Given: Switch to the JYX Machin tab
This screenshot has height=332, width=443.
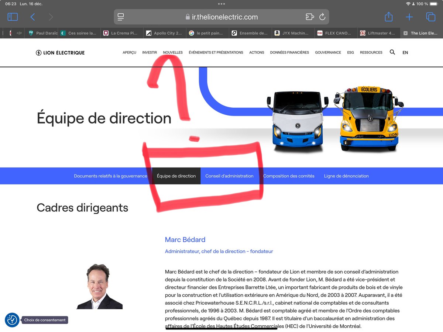Looking at the screenshot, I should tap(293, 33).
